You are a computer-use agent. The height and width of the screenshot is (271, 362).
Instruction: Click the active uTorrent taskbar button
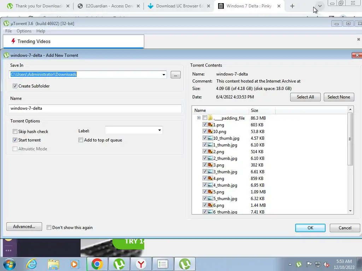tap(185, 264)
